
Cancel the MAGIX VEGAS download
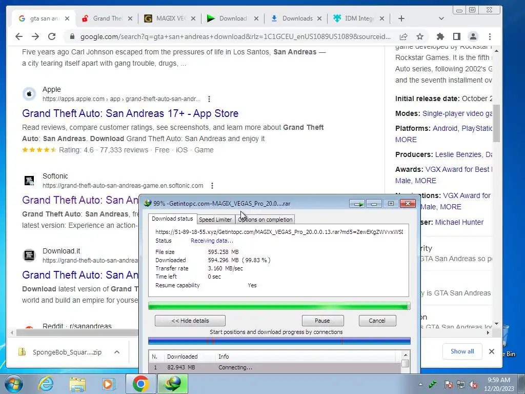point(377,321)
